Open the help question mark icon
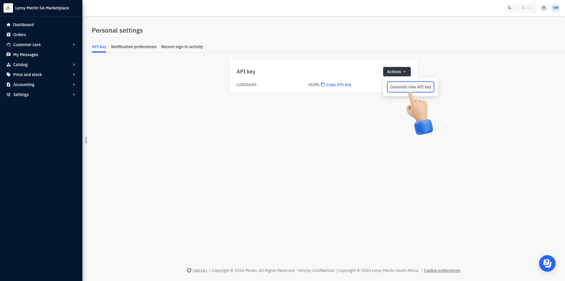565x281 pixels. point(544,8)
